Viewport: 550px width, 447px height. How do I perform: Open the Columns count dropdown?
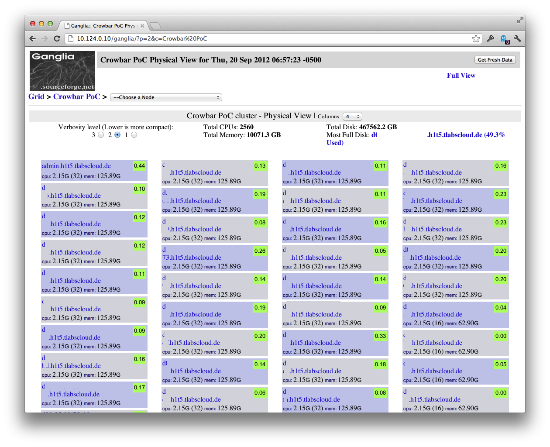tap(352, 117)
